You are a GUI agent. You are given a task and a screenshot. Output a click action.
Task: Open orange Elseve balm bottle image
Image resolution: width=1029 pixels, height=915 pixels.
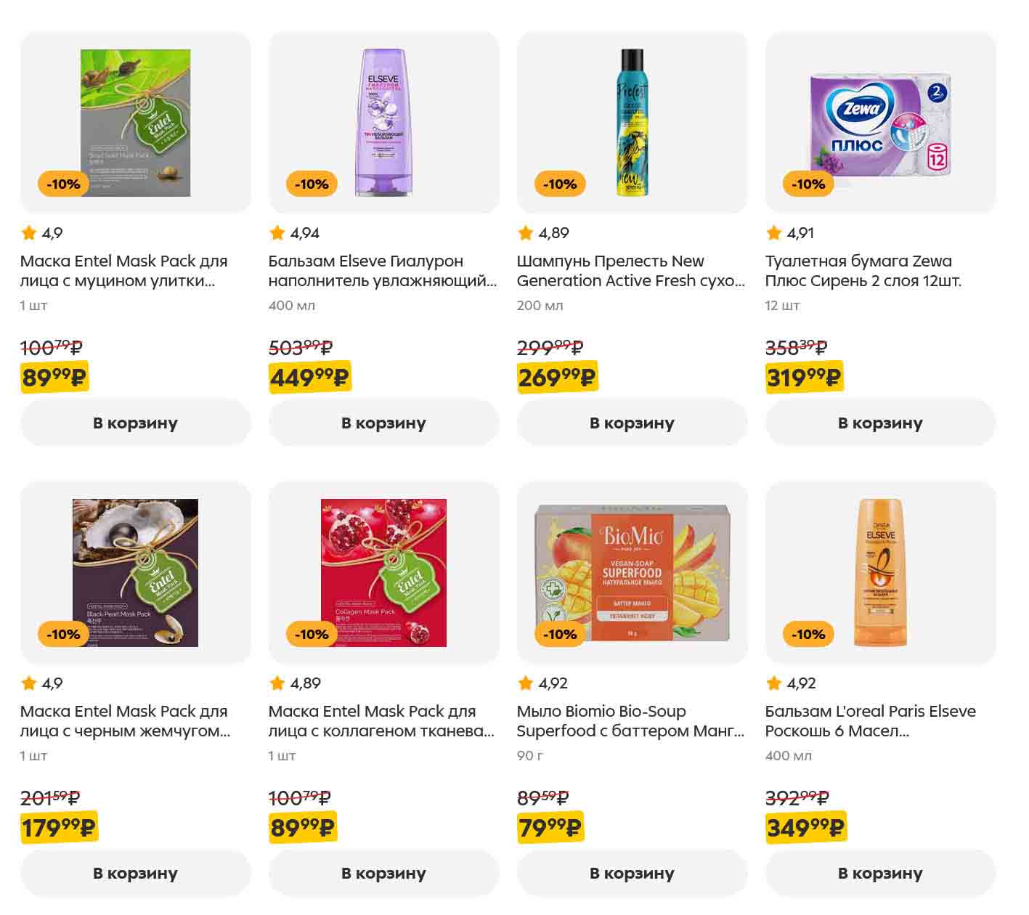pos(881,572)
